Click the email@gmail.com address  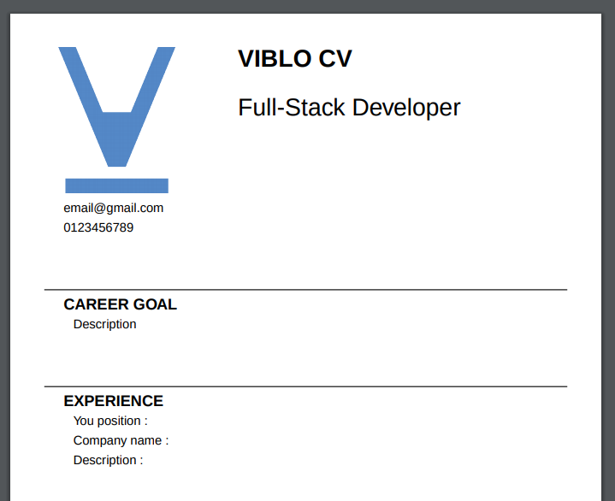(x=113, y=208)
